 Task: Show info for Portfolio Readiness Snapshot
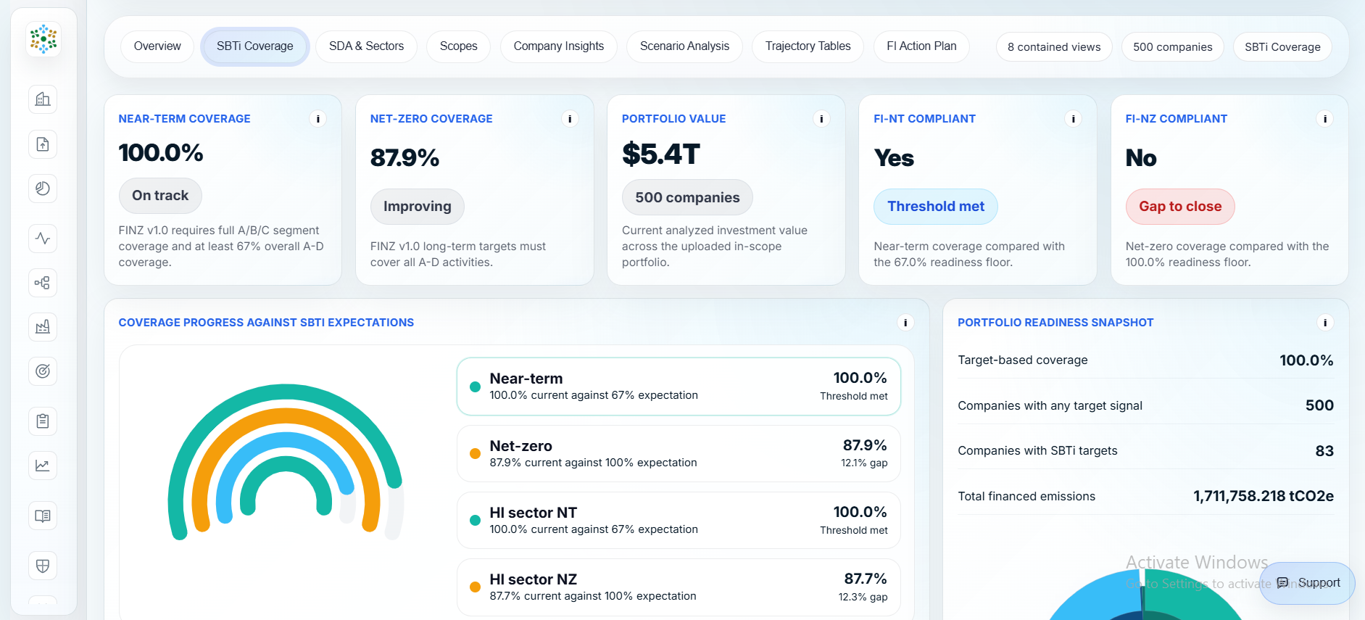(1325, 323)
